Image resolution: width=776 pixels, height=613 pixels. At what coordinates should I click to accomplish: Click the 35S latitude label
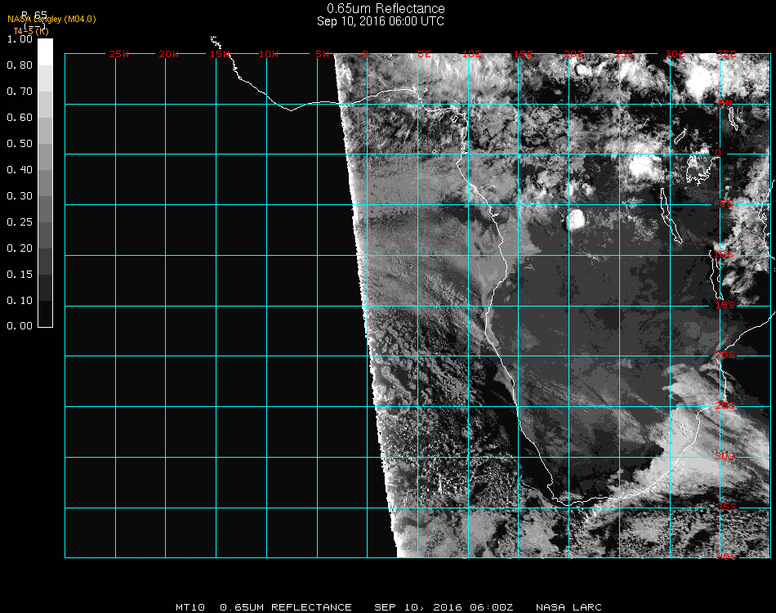(726, 507)
